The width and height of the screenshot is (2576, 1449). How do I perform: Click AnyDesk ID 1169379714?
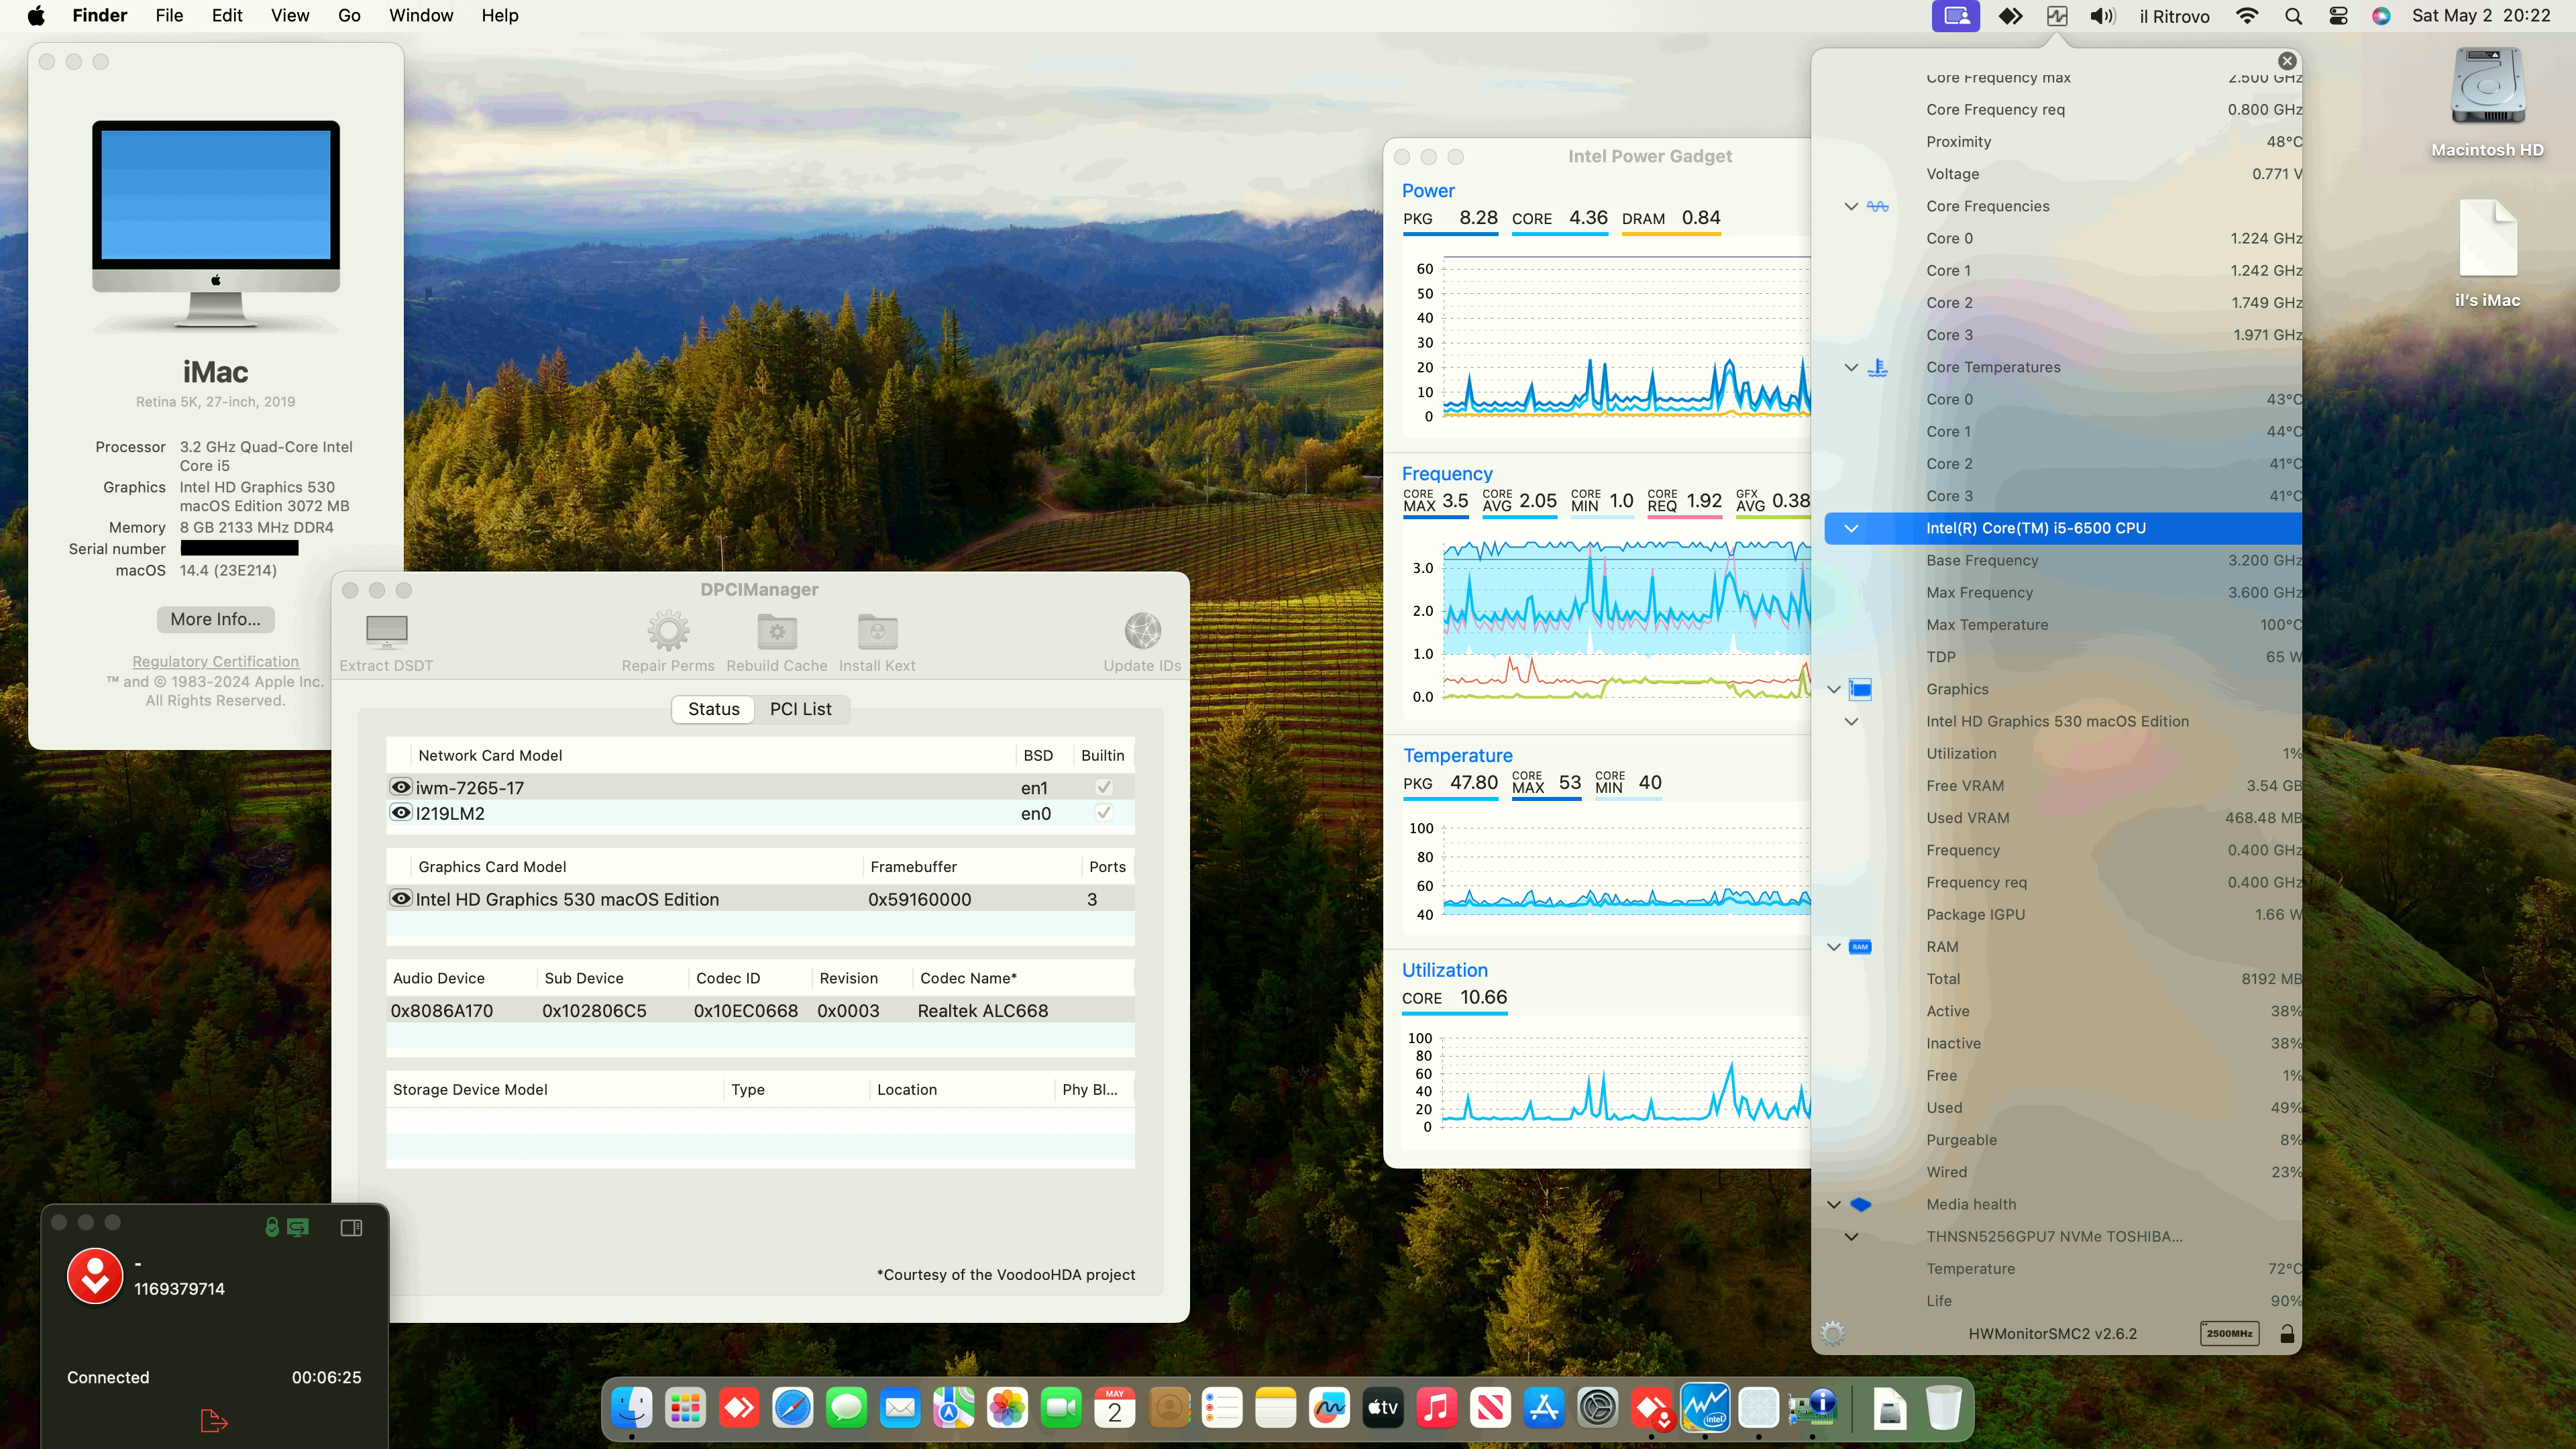[179, 1288]
